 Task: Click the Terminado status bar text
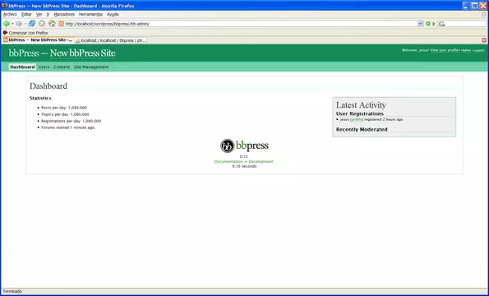pos(12,291)
